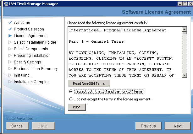Return to Previous installer step
Screen dimensions: 193x134
pyautogui.click(x=148, y=126)
